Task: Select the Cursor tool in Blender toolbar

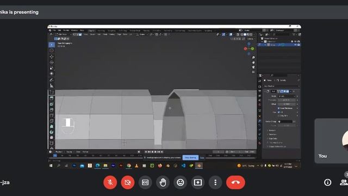Action: click(52, 51)
